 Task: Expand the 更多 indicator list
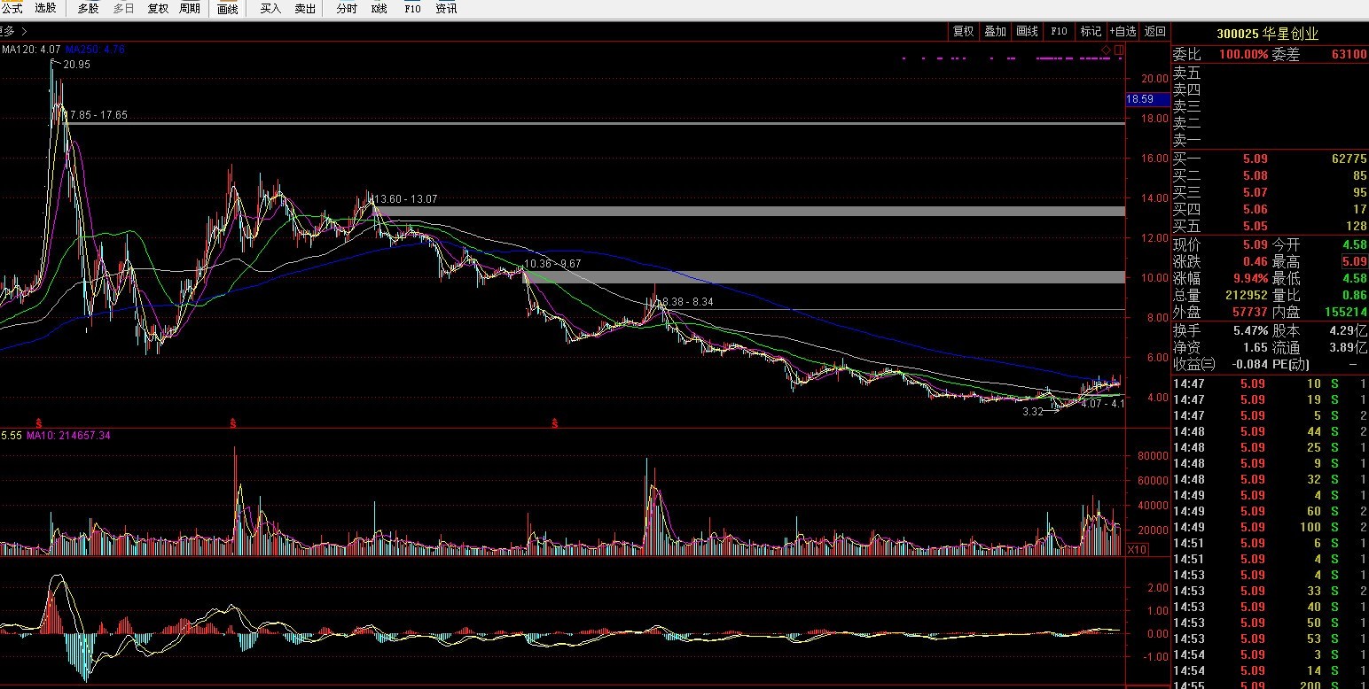(x=14, y=31)
